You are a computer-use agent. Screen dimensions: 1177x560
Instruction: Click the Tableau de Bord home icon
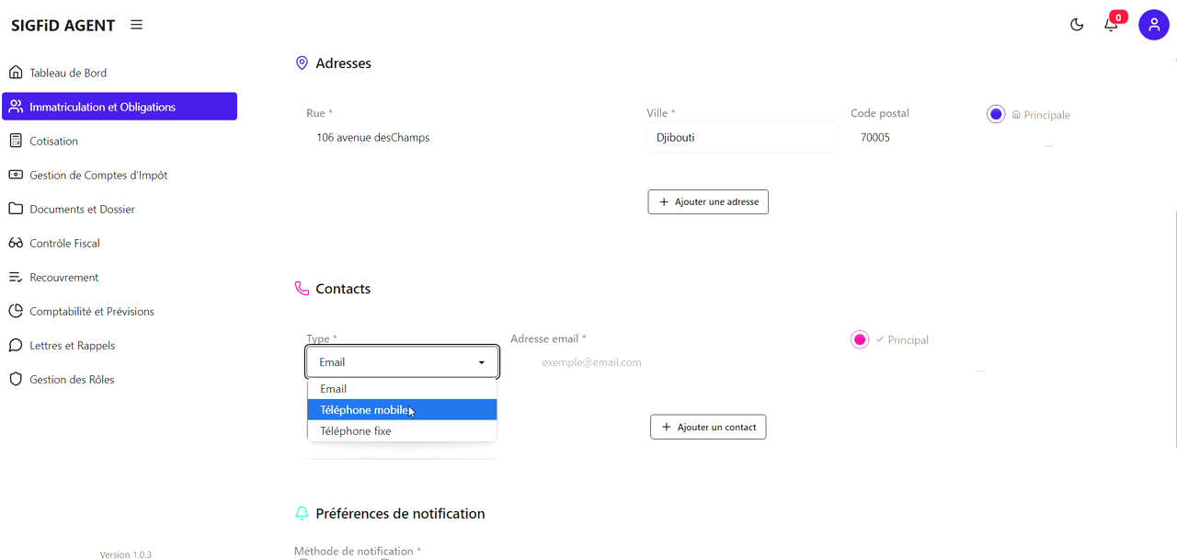coord(16,73)
